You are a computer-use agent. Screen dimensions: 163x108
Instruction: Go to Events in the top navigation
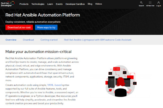pyautogui.click(x=59, y=4)
